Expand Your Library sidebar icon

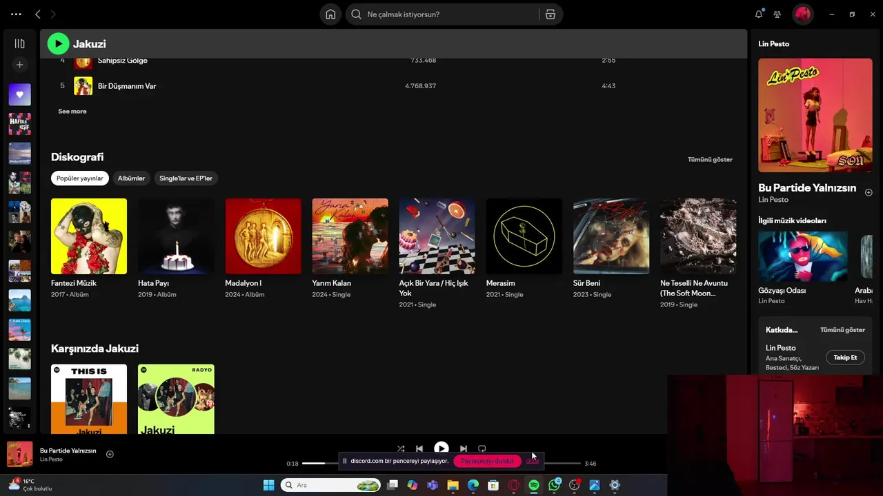pyautogui.click(x=19, y=43)
